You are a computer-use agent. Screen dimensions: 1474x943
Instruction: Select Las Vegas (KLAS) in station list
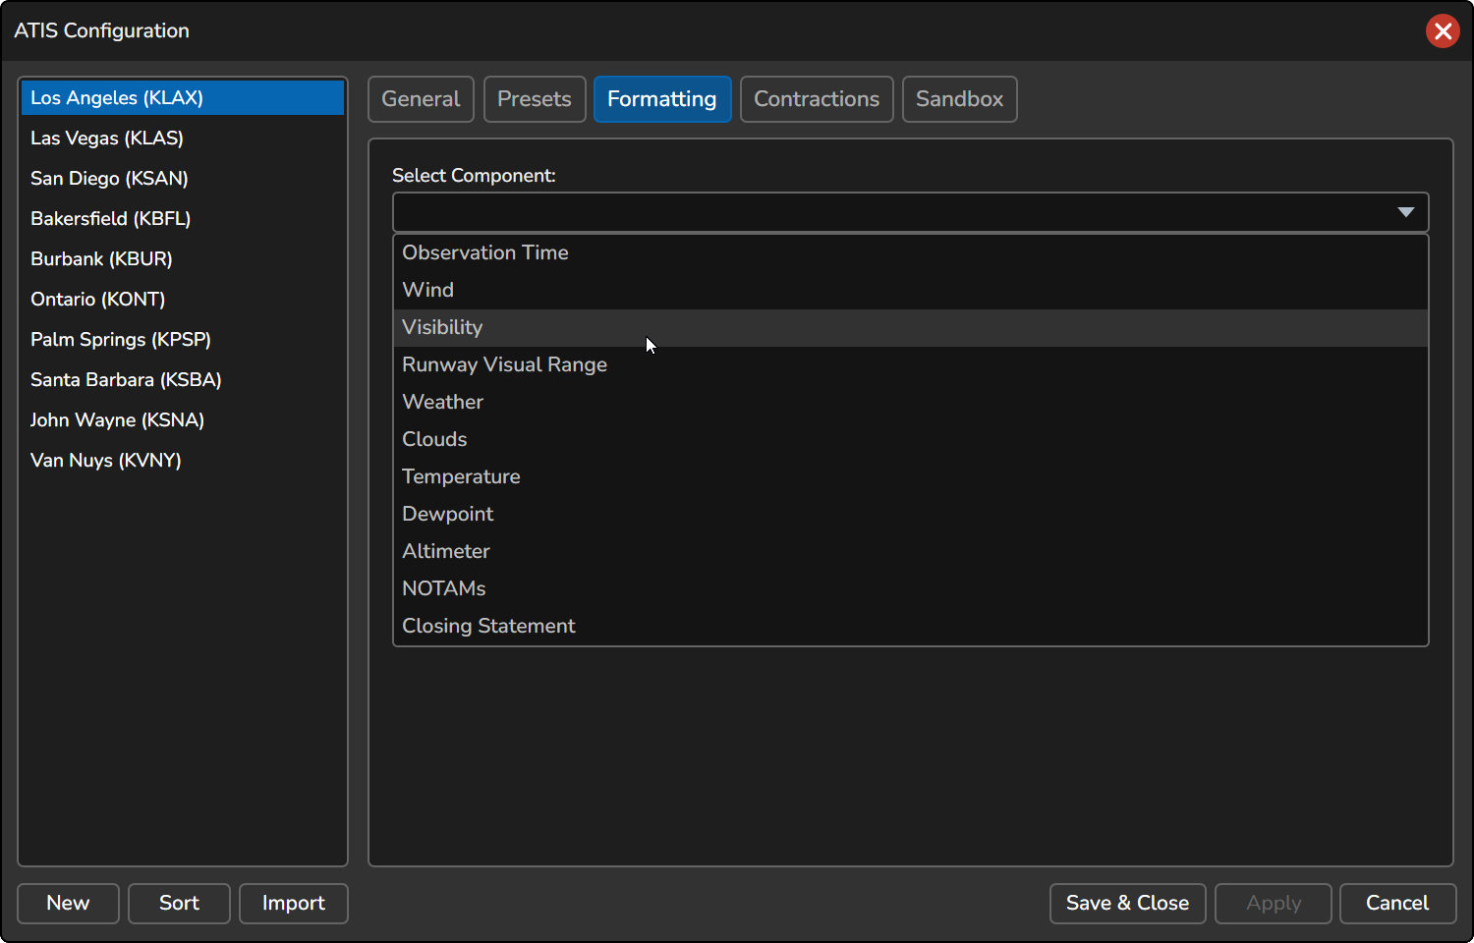[x=107, y=139]
